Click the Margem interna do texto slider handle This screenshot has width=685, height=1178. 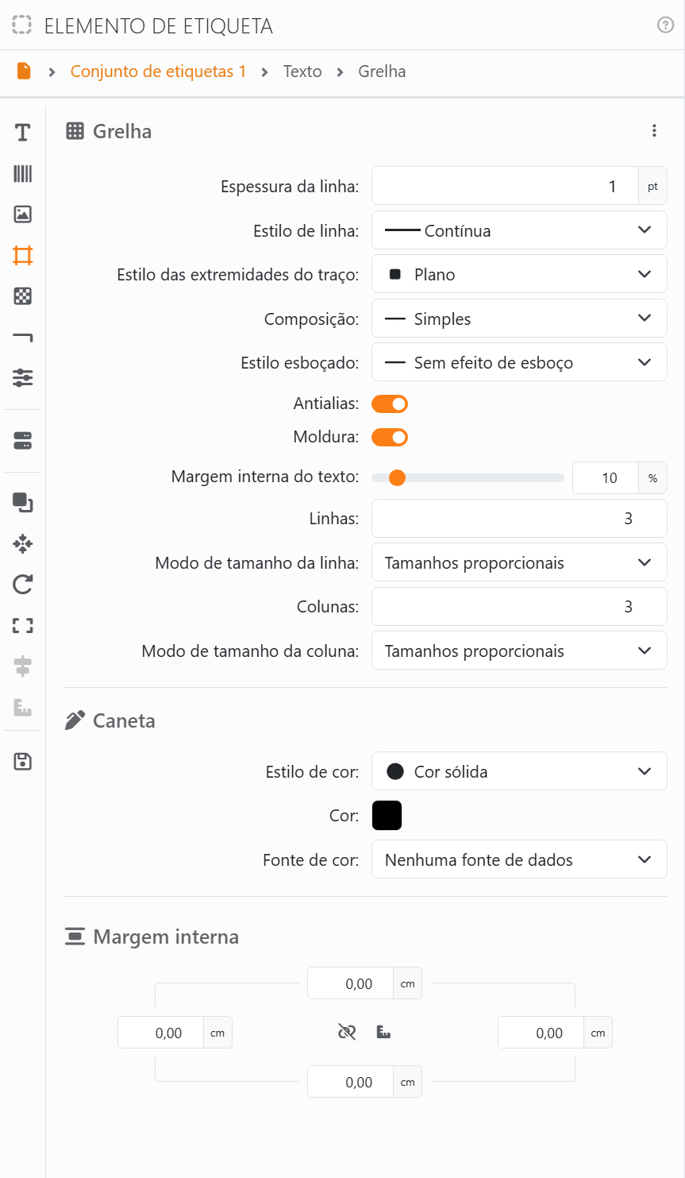pyautogui.click(x=397, y=477)
